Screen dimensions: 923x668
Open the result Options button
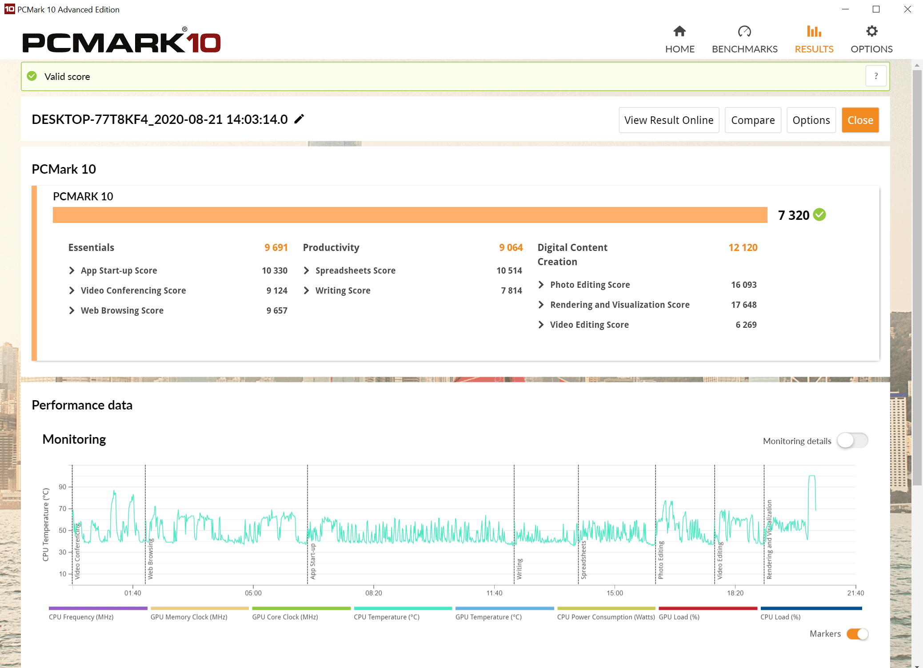(x=811, y=120)
